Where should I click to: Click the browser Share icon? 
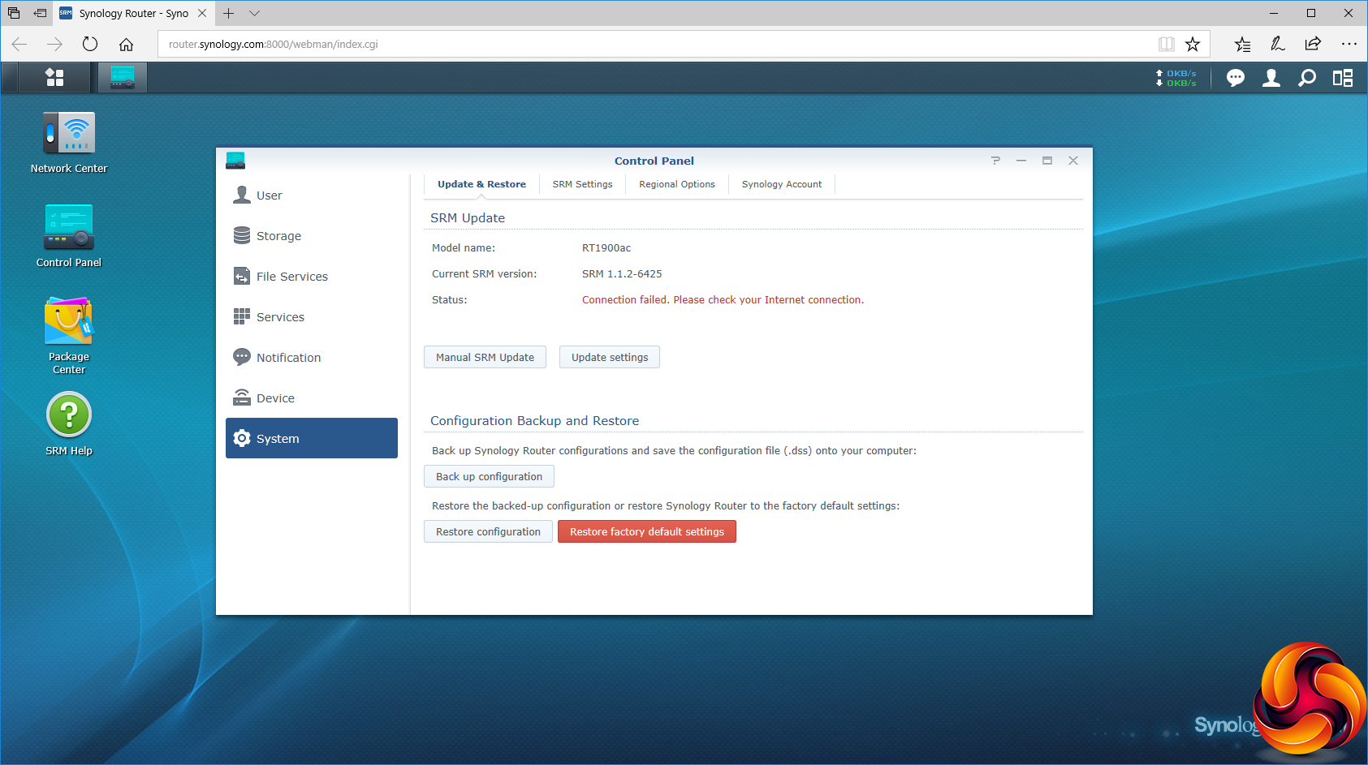(x=1314, y=45)
